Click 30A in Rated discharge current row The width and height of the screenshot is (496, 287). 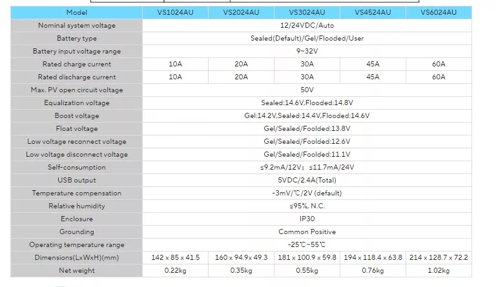click(307, 77)
